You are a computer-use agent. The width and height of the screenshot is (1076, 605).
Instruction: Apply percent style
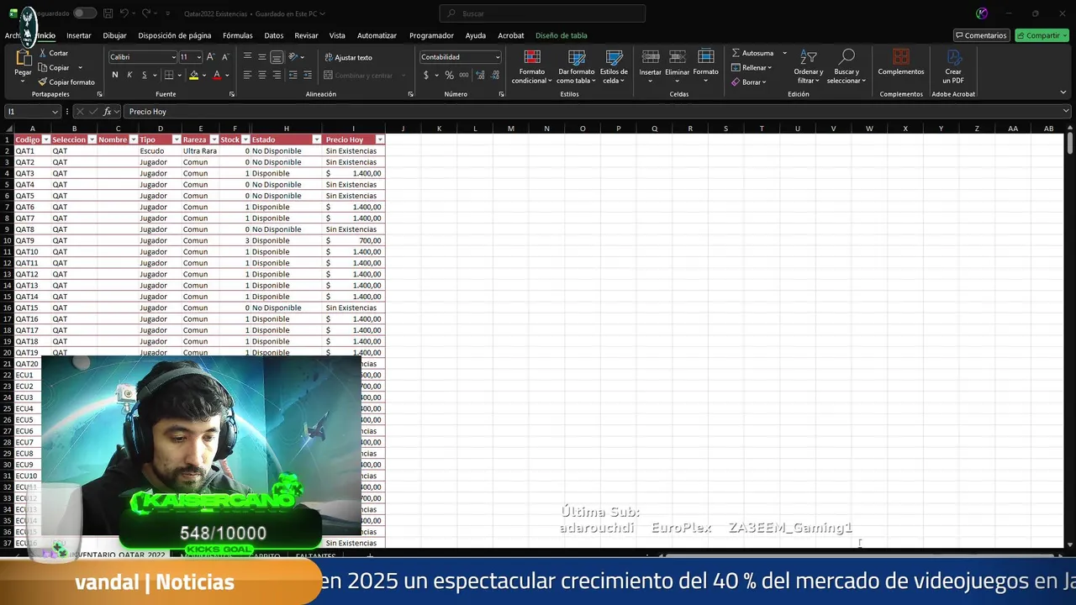coord(449,75)
